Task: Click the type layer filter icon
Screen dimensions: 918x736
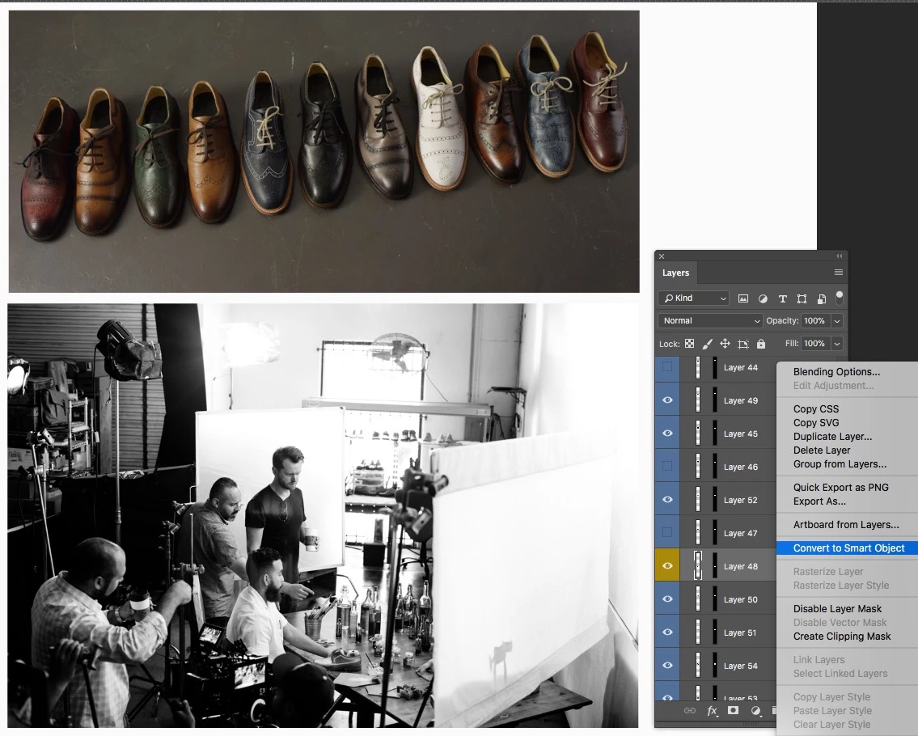Action: click(x=782, y=298)
